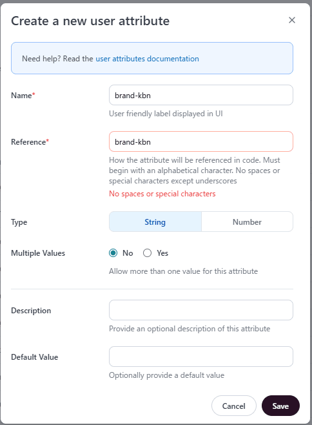Focus the Reference input field
Screen dimensions: 312x425
(x=201, y=141)
